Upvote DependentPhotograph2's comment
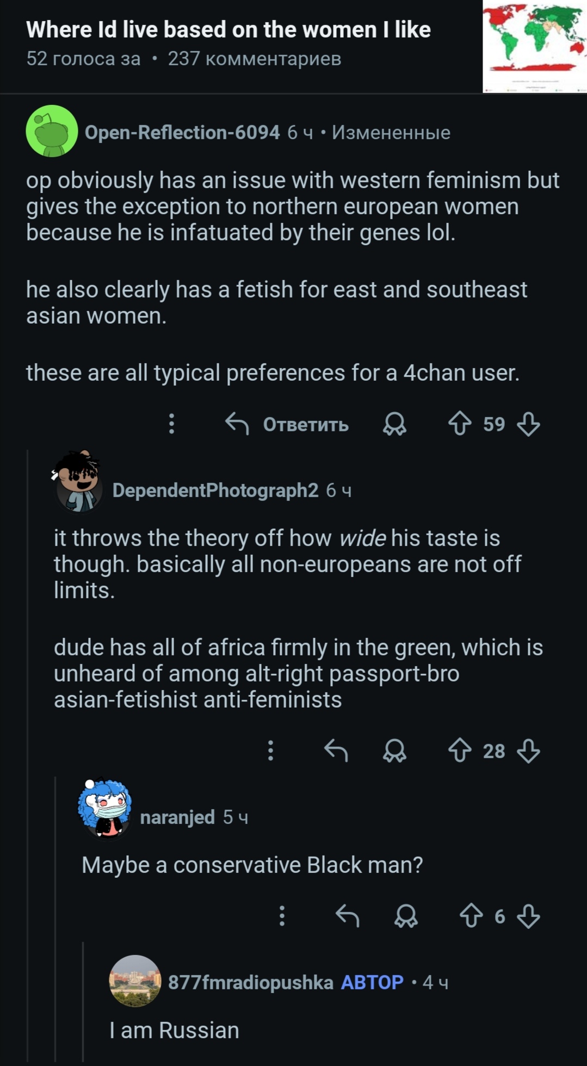This screenshot has width=587, height=1066. click(x=460, y=751)
